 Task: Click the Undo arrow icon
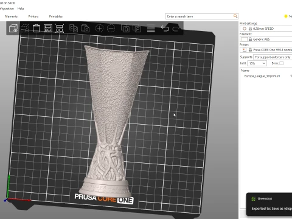pos(165,29)
